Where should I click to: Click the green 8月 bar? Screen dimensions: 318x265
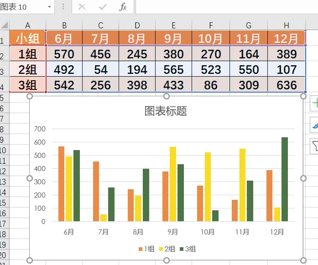pyautogui.click(x=146, y=195)
